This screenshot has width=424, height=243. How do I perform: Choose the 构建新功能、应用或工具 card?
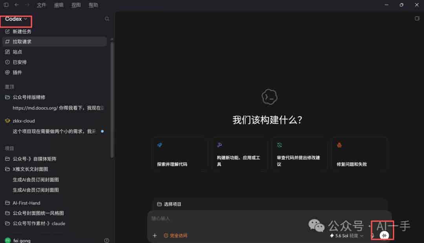coord(240,154)
